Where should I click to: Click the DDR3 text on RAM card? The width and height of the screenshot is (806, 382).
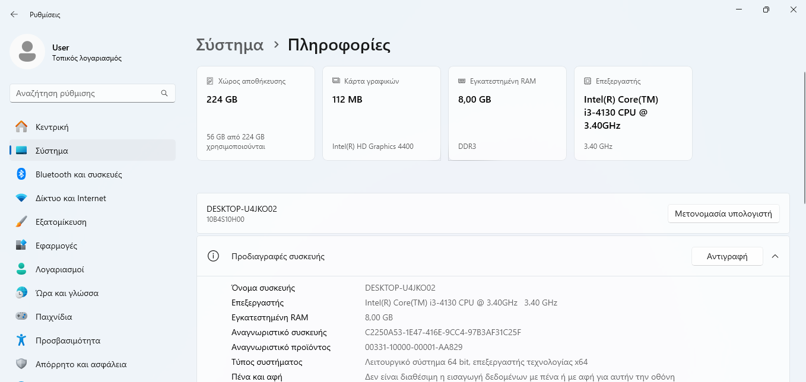467,147
